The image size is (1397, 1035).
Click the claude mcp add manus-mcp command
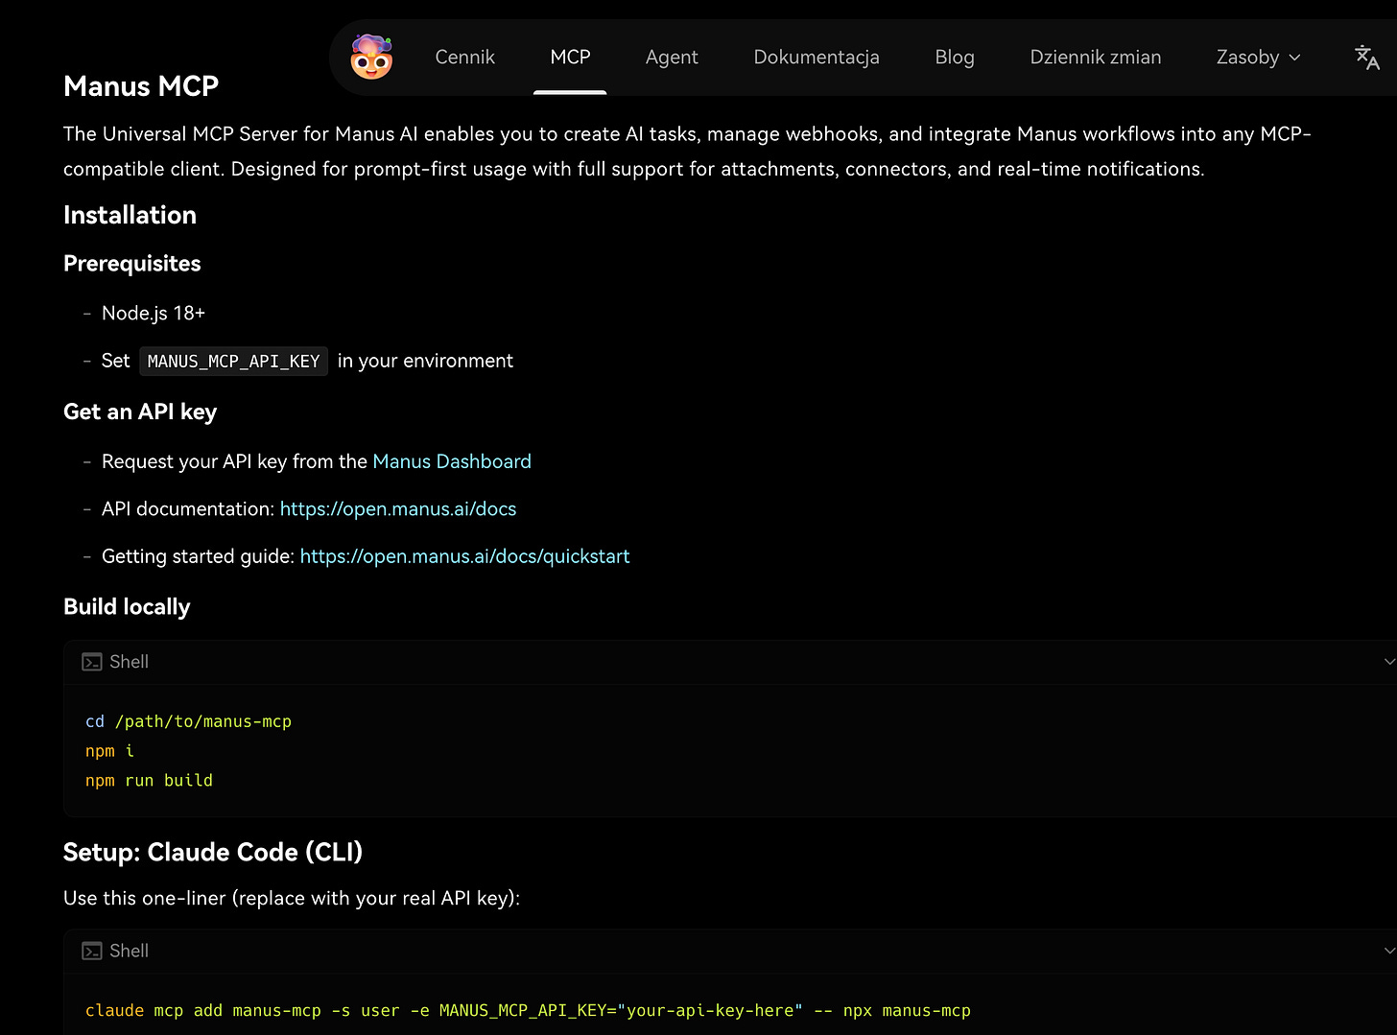click(528, 1011)
